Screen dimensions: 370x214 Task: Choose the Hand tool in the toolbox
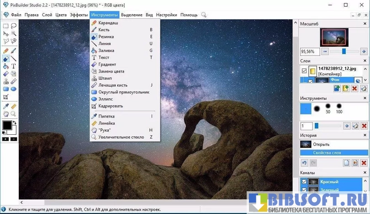(6, 114)
